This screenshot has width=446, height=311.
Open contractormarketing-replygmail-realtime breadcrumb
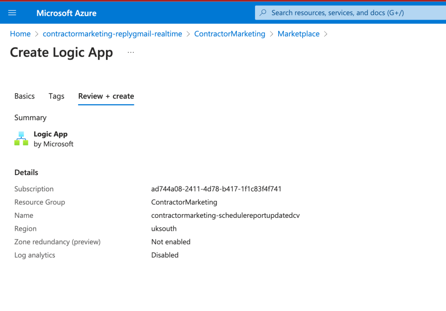[112, 34]
